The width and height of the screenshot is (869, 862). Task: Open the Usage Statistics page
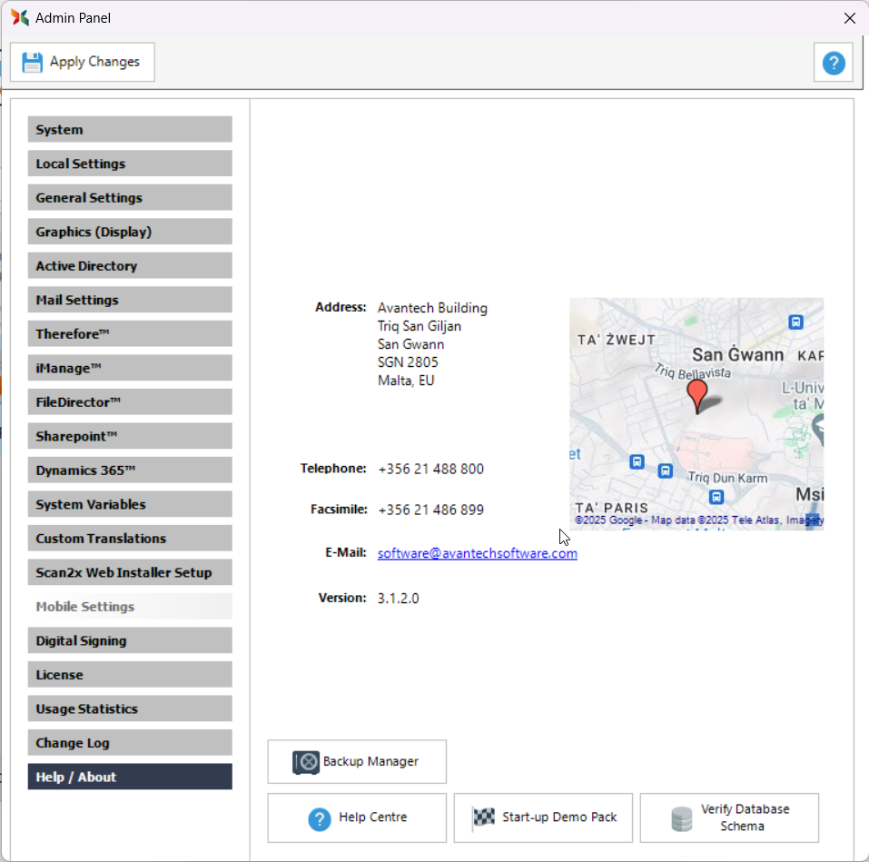click(x=130, y=708)
